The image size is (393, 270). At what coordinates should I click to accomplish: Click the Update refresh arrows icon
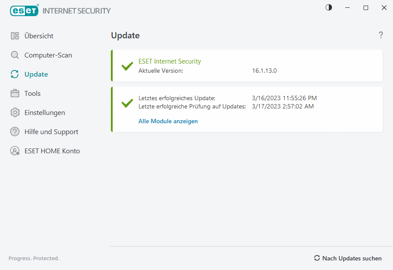point(15,74)
